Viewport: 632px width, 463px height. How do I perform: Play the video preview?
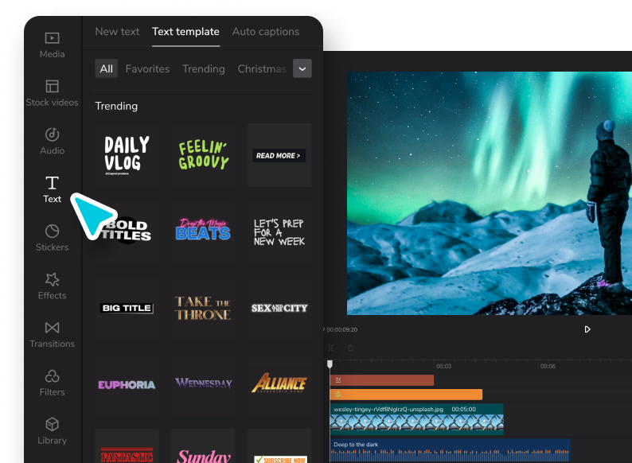point(587,329)
